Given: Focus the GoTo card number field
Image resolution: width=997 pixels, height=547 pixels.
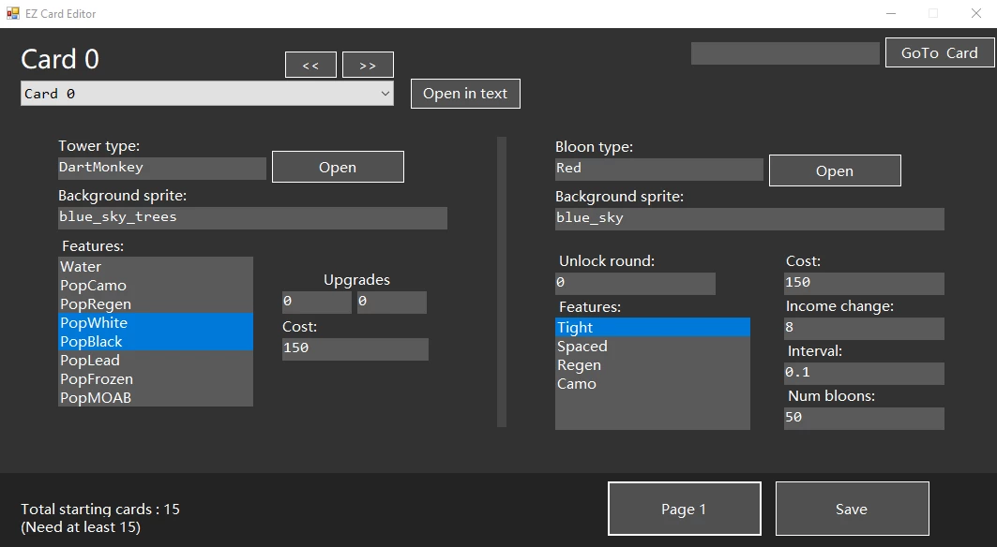Looking at the screenshot, I should (785, 53).
